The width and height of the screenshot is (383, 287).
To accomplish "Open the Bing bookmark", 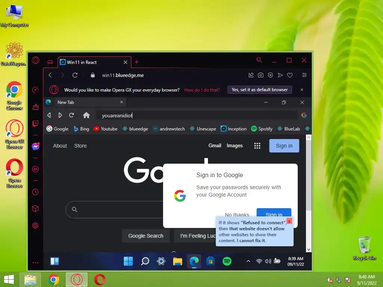I will point(81,129).
